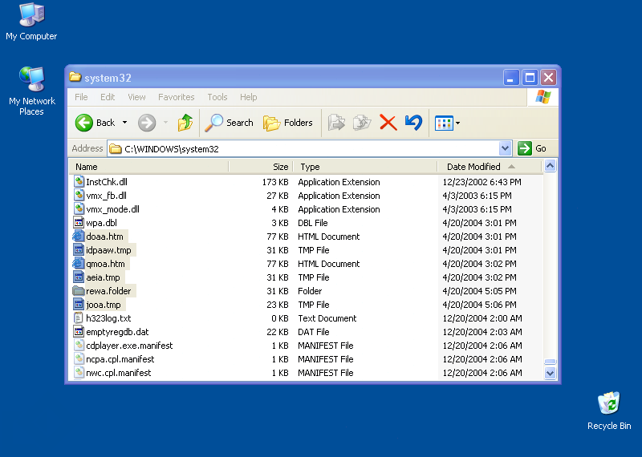Screen dimensions: 642x457
Task: Click the scrollbar up arrow
Action: pos(550,166)
